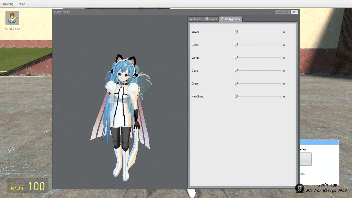This screenshot has height=198, width=352.
Task: Click the blue link in background window
Action: pos(302,174)
